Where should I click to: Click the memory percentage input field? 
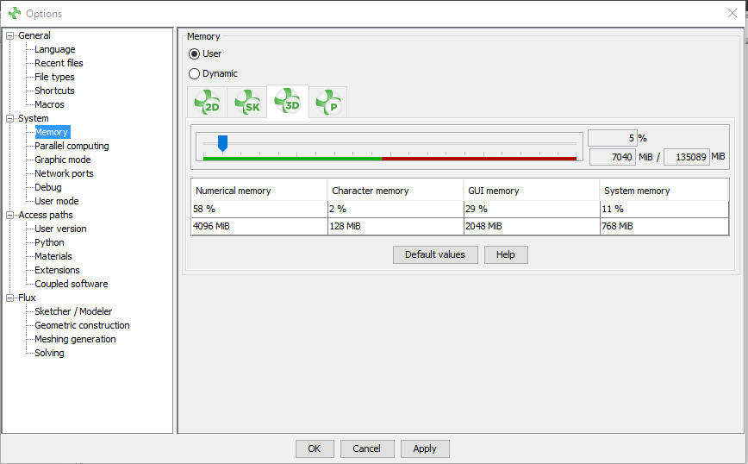click(x=612, y=138)
